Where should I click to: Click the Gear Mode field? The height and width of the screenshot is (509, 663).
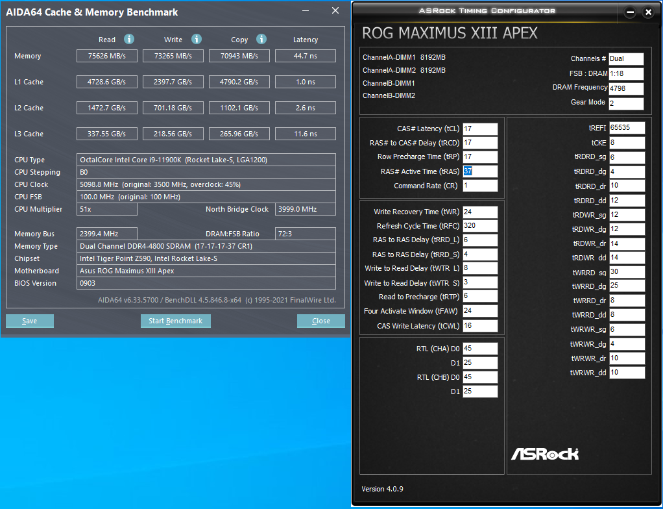pos(626,103)
